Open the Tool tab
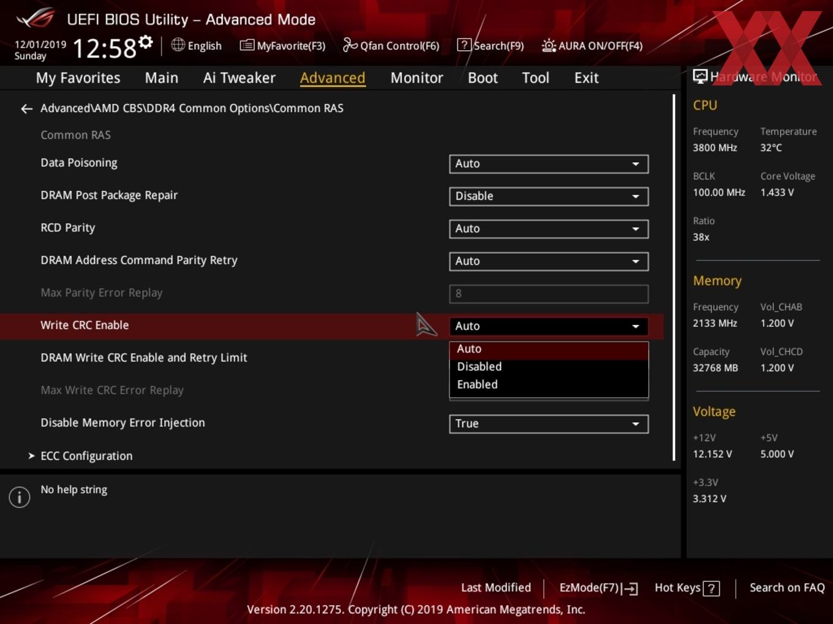The image size is (833, 624). (x=535, y=78)
